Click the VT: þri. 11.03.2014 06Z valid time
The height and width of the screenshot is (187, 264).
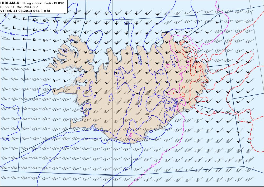[x=20, y=11]
